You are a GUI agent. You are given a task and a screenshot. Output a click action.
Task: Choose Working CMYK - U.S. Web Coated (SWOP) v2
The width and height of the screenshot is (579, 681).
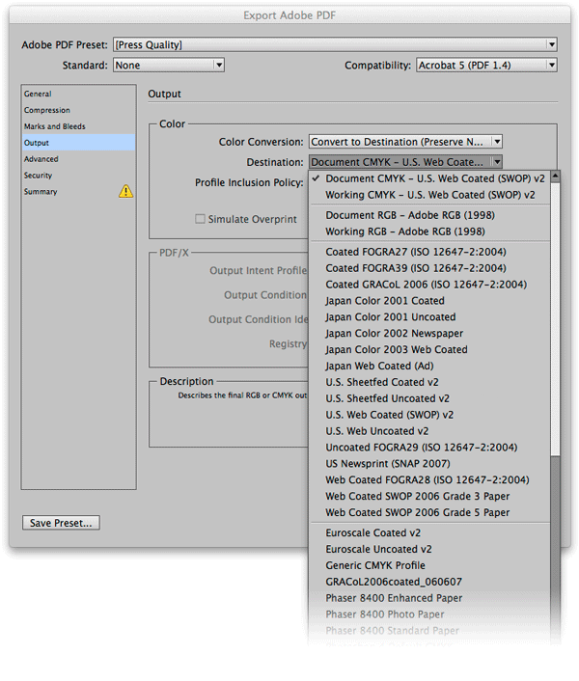(x=429, y=195)
